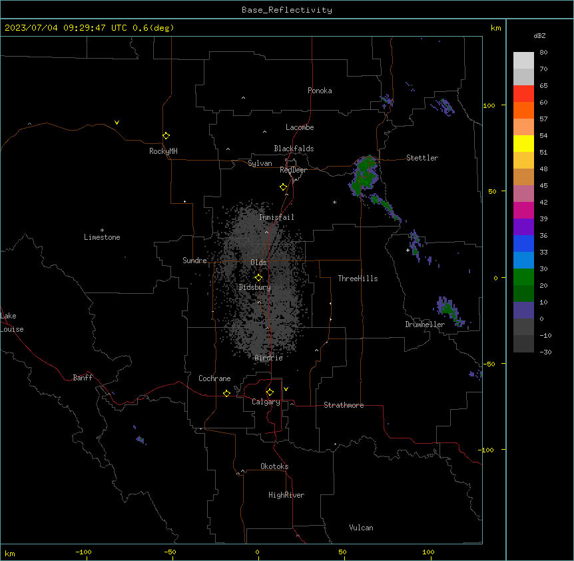Click the yellow diamond marker below Cochrane
This screenshot has width=574, height=561.
pyautogui.click(x=226, y=393)
